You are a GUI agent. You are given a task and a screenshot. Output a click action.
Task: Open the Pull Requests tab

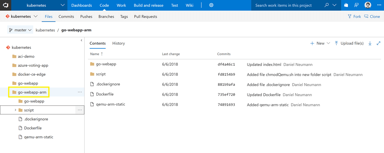point(145,16)
